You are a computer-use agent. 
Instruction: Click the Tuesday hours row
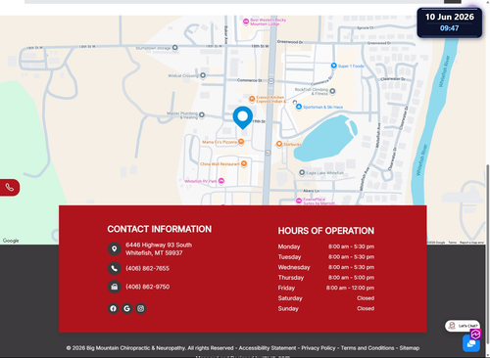[x=326, y=257]
